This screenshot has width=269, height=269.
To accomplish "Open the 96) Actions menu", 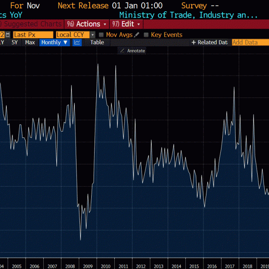I will click(86, 24).
